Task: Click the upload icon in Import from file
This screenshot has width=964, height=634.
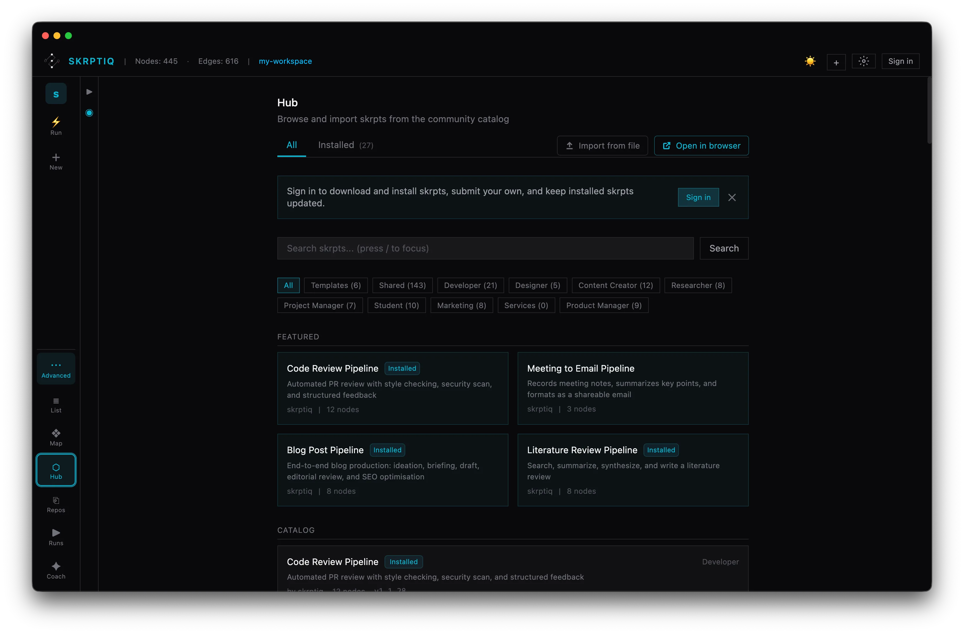Action: (x=569, y=145)
